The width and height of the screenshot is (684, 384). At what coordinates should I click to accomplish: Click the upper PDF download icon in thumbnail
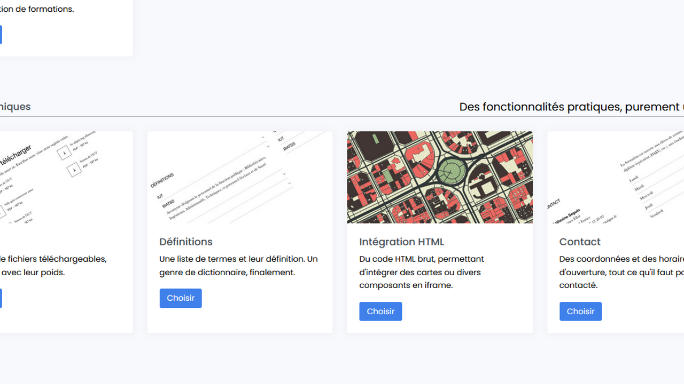click(x=65, y=154)
